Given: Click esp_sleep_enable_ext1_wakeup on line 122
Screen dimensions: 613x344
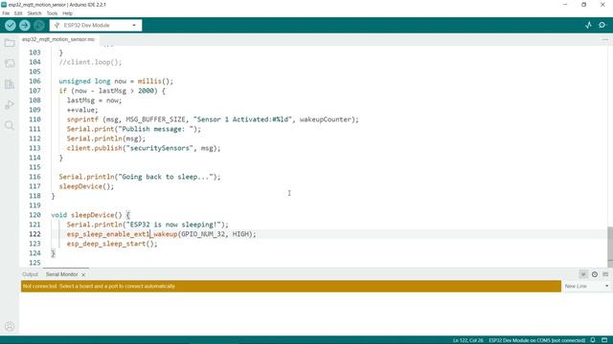Looking at the screenshot, I should click(x=122, y=234).
